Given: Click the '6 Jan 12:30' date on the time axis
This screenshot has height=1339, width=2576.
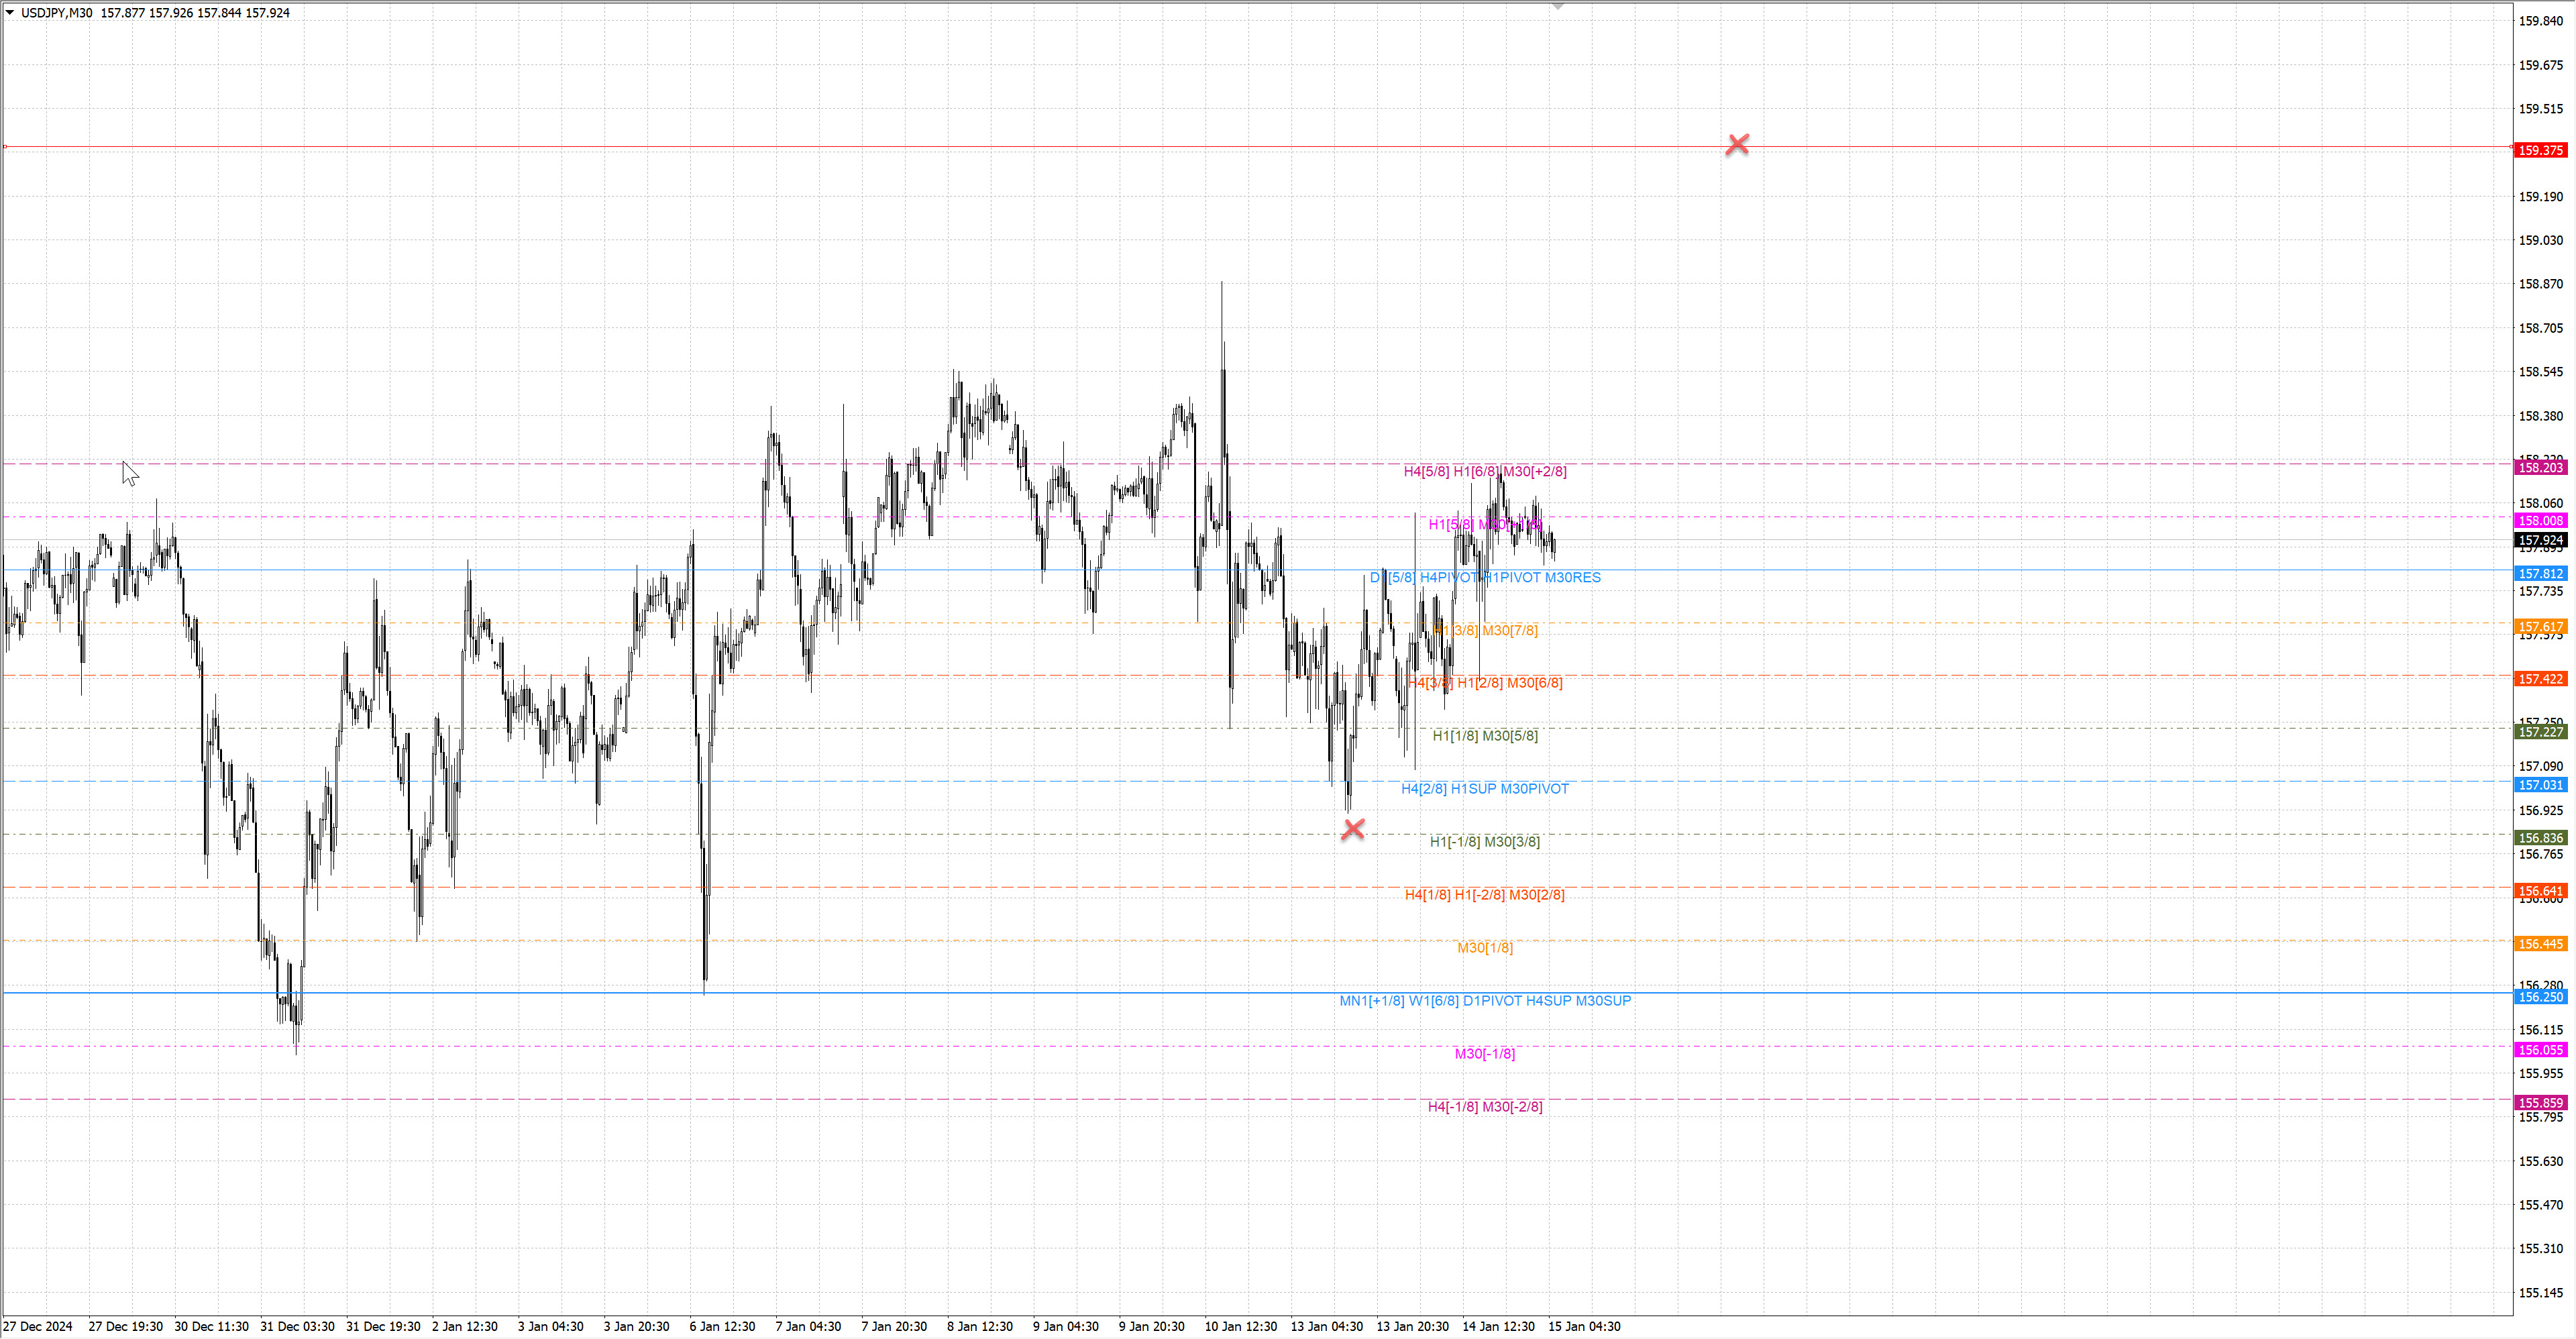Looking at the screenshot, I should coord(722,1326).
